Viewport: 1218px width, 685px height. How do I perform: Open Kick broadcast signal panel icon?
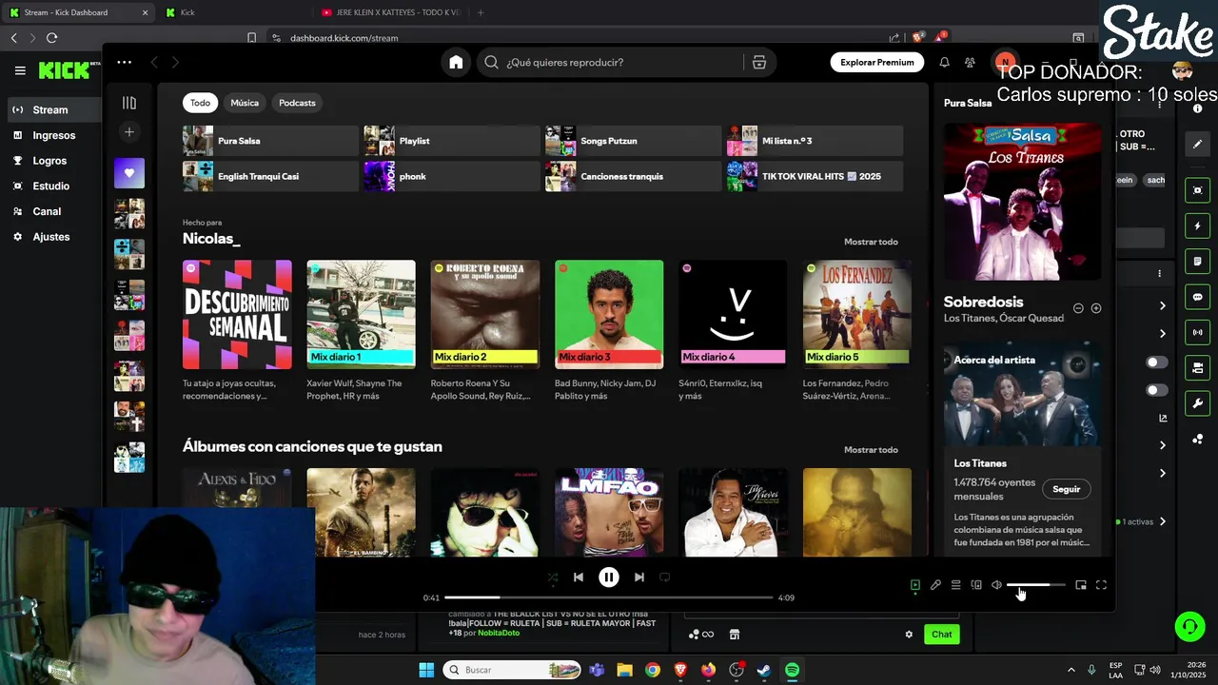click(x=1197, y=332)
